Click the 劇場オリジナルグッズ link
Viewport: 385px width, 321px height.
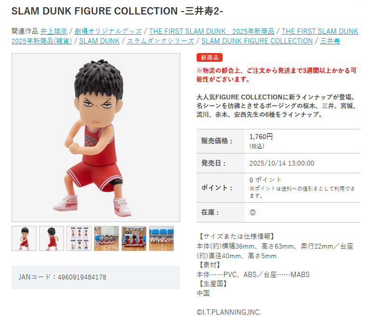click(x=108, y=31)
